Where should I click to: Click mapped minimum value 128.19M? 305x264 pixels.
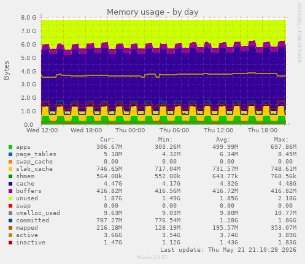(x=168, y=228)
